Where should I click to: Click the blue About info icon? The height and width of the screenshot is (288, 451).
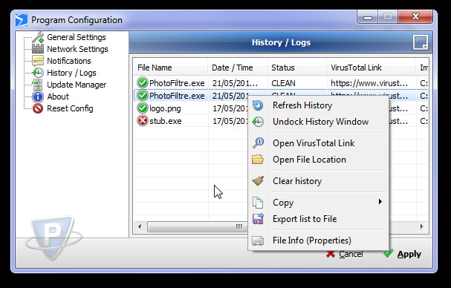tap(38, 96)
